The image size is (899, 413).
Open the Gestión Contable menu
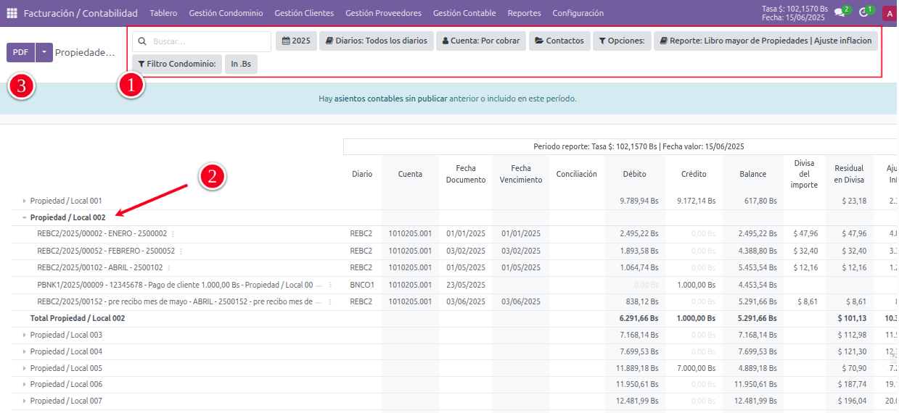coord(464,13)
